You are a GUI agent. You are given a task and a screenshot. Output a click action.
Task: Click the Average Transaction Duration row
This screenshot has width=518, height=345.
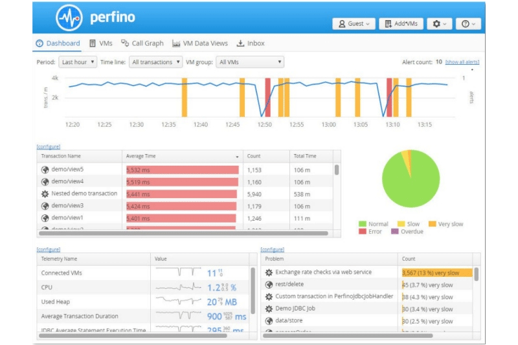coord(144,317)
